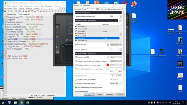Switch to "ОЭД" tab
187x105 pixels.
(97, 9)
